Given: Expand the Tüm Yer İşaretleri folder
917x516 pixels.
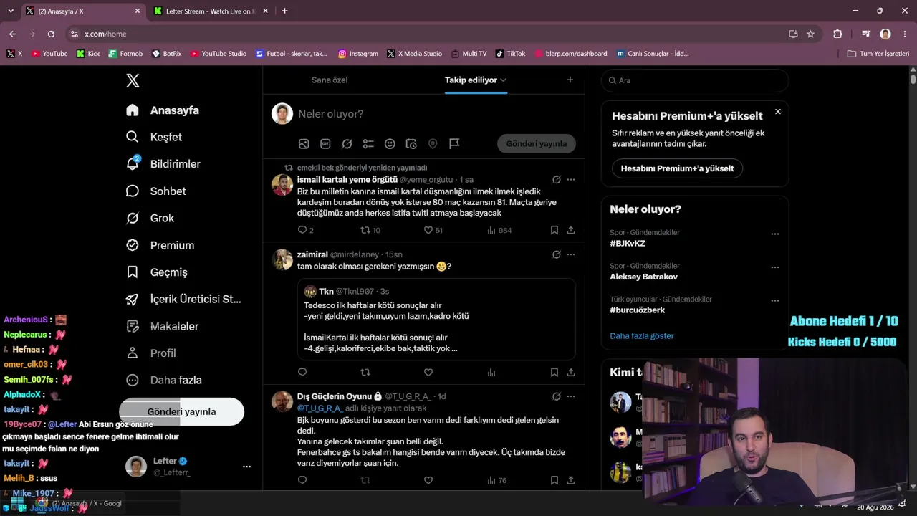Looking at the screenshot, I should (878, 54).
